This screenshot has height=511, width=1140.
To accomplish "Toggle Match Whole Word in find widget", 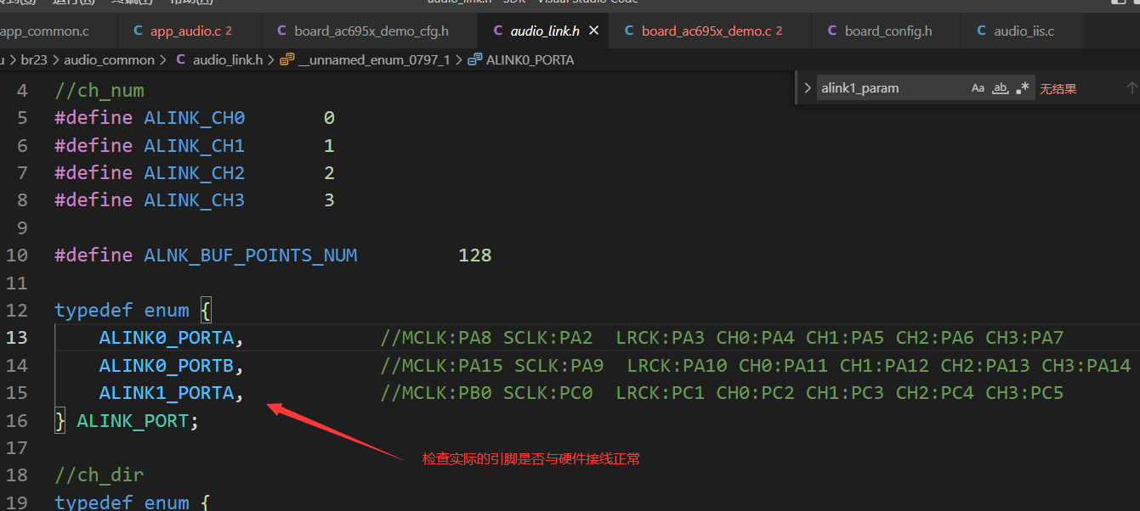I will coord(1001,87).
